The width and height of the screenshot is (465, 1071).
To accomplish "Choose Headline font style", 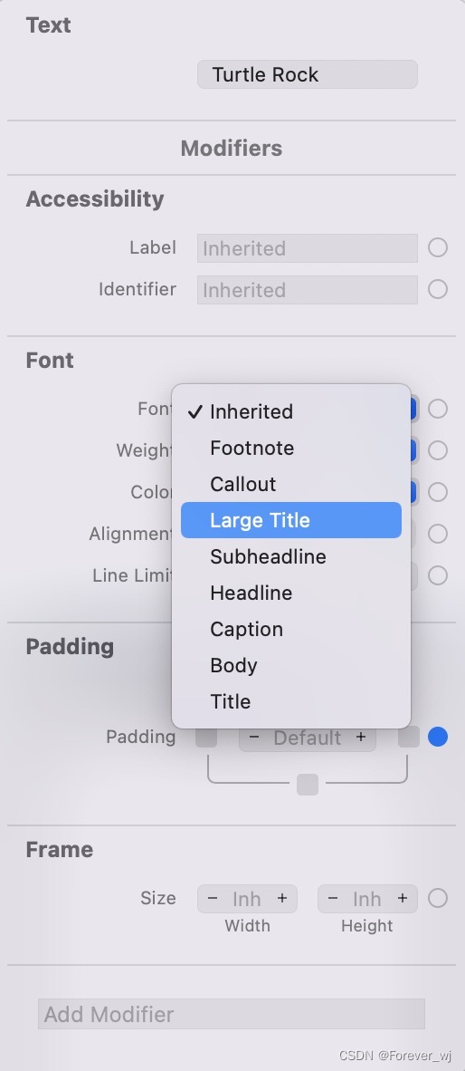I will tap(291, 593).
